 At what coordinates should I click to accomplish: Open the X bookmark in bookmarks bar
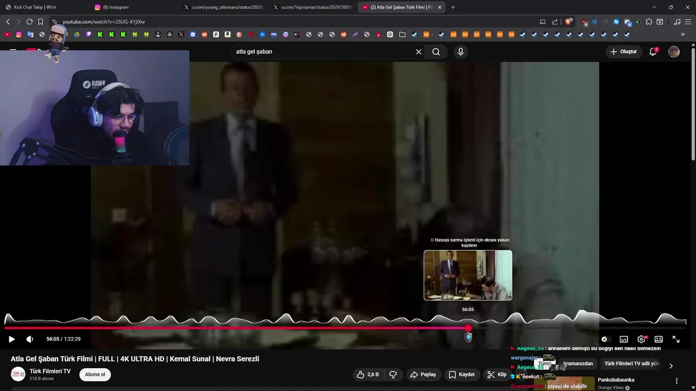[181, 34]
